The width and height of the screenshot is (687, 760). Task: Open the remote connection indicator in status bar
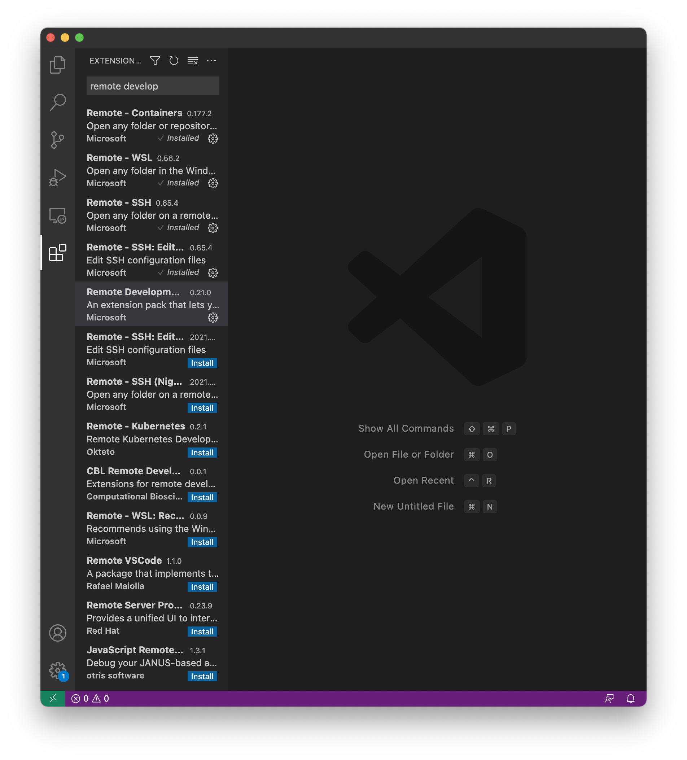click(53, 698)
